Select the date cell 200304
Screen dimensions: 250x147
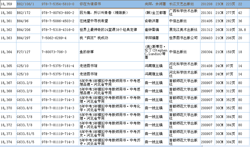(208, 52)
